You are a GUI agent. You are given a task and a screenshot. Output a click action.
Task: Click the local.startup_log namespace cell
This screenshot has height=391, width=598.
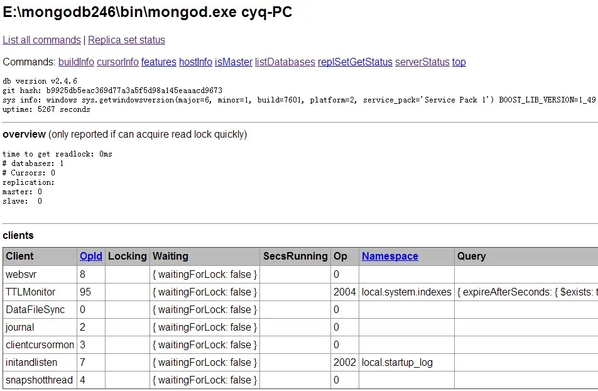(x=397, y=363)
